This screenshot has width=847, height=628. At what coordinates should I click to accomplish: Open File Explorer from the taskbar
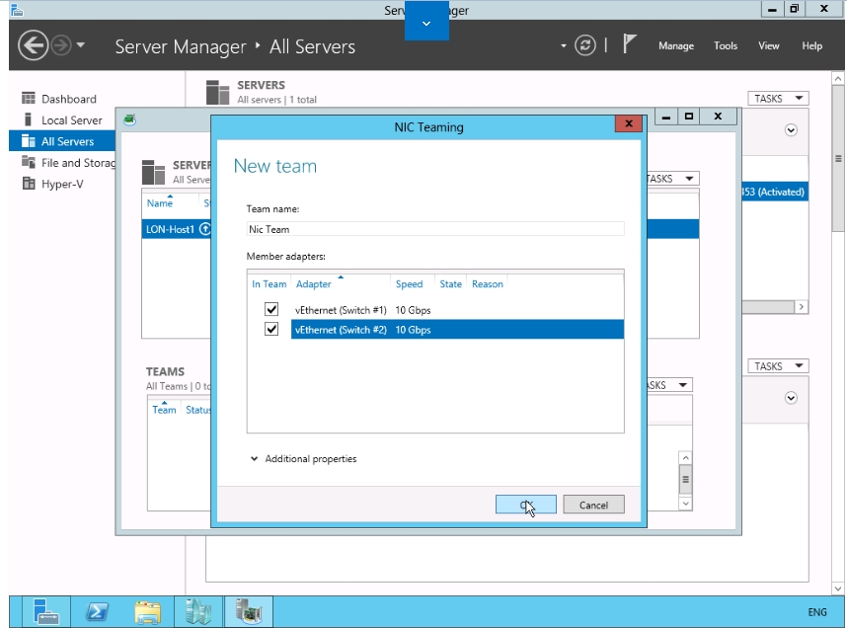pos(148,612)
